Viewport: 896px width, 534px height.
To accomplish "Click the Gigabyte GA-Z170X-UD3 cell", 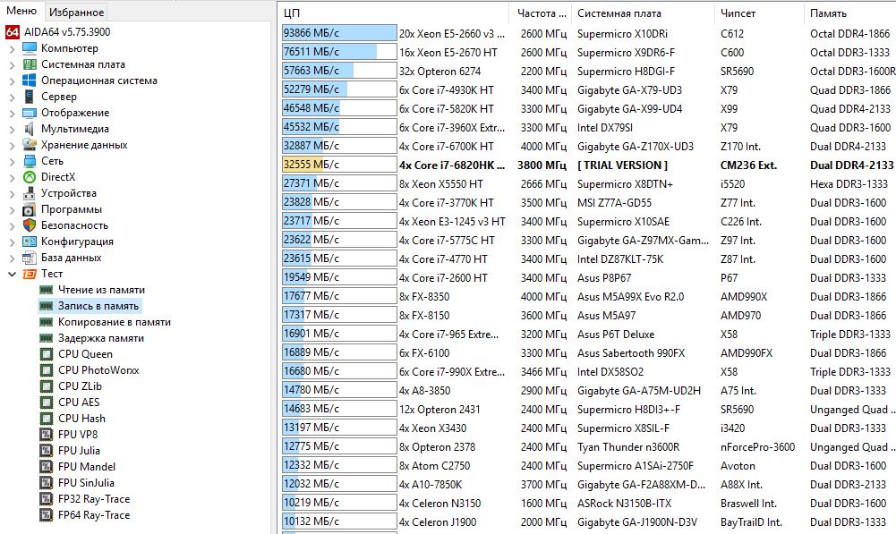I will click(636, 146).
